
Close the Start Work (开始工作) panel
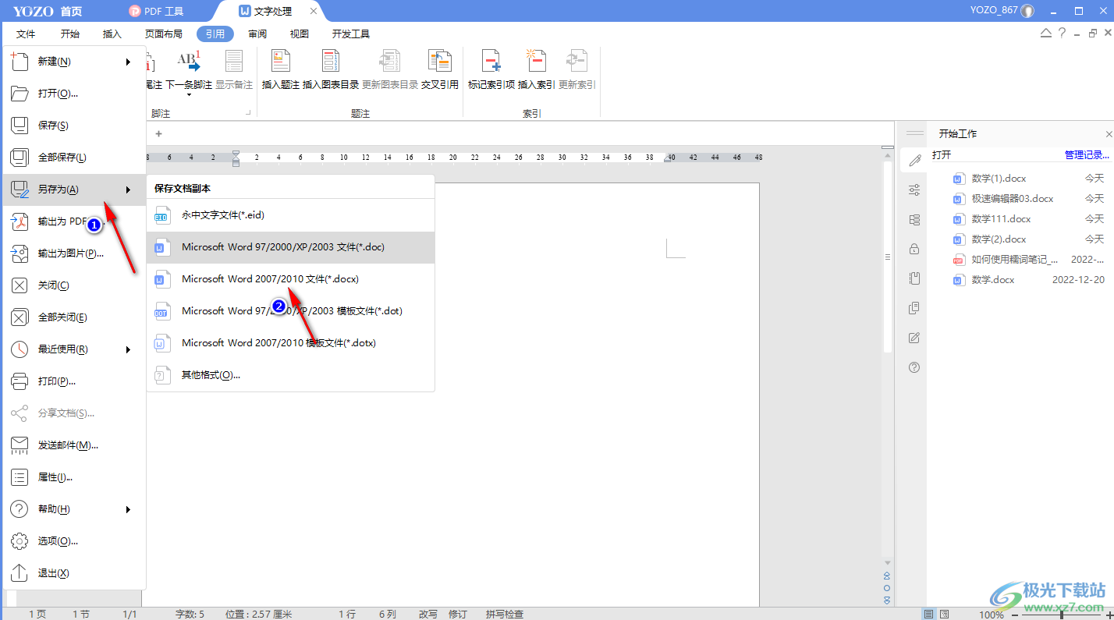[x=1109, y=134]
